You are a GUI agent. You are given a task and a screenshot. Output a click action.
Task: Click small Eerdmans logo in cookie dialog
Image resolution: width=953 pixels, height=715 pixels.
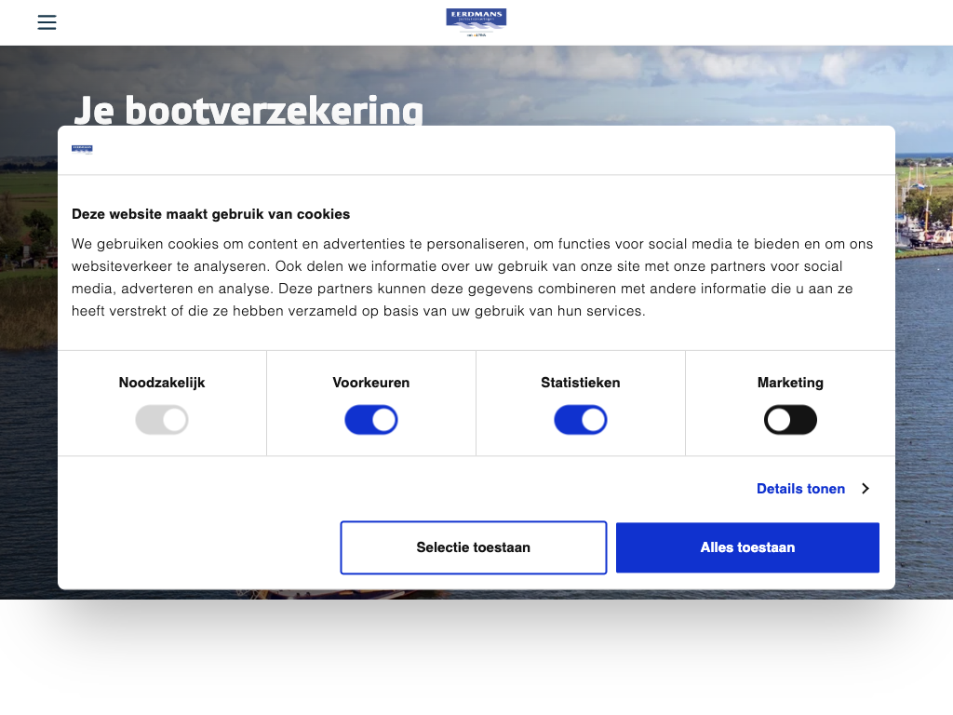coord(82,149)
